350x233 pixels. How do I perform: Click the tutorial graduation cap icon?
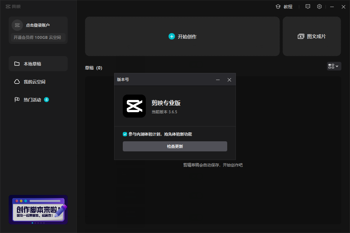[278, 7]
